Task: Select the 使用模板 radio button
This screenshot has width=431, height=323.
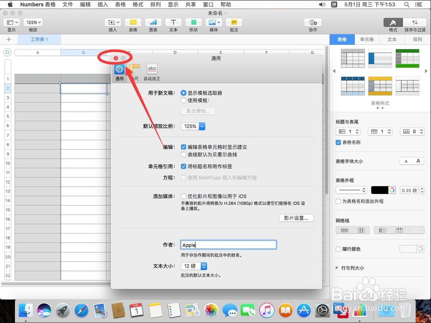Action: pos(184,100)
